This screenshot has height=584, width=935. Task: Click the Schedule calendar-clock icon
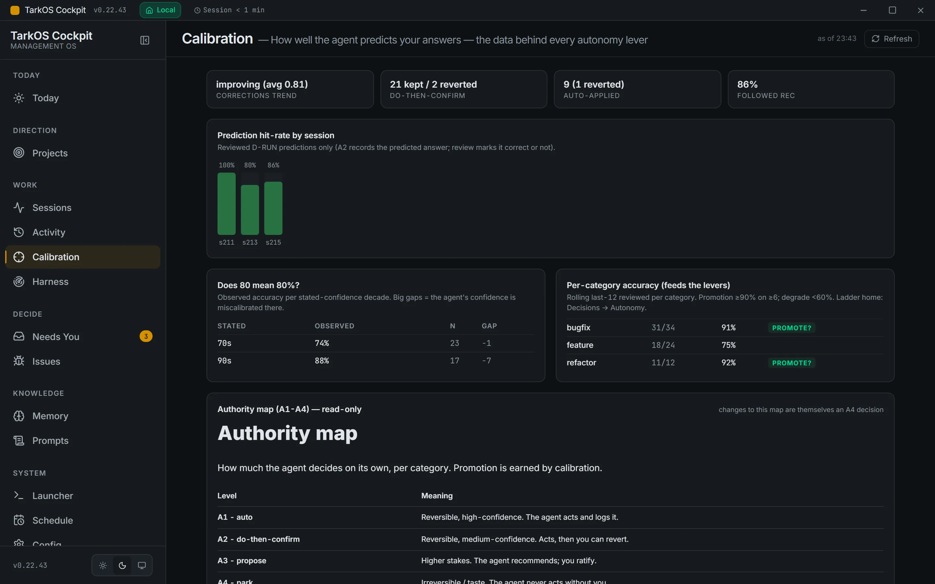pos(19,520)
